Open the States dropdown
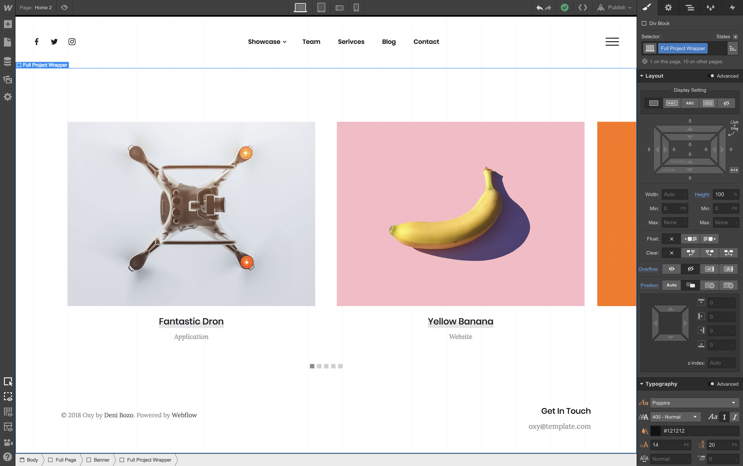The image size is (743, 466). (x=735, y=37)
